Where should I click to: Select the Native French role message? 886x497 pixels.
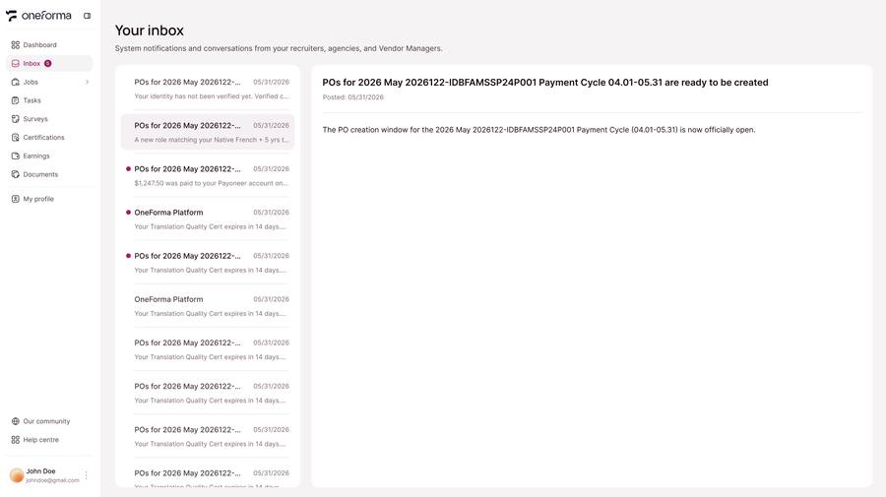(x=208, y=132)
